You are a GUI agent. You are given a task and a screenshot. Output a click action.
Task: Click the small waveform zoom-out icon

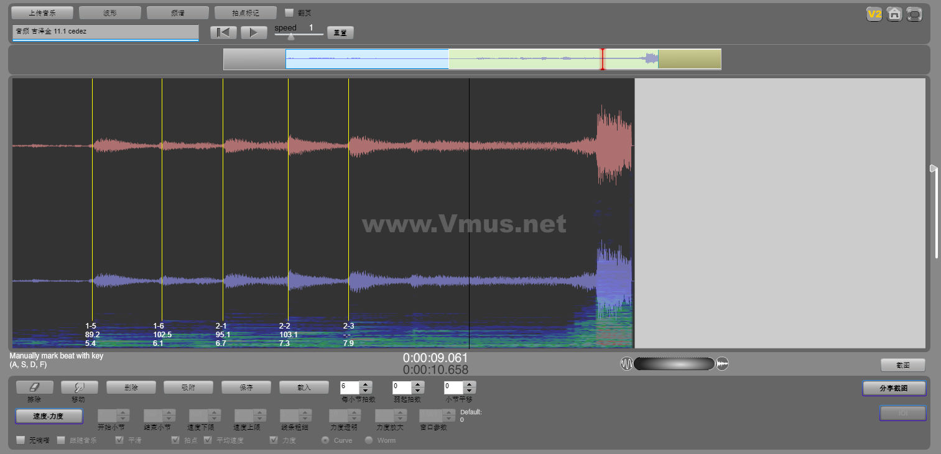pyautogui.click(x=626, y=364)
